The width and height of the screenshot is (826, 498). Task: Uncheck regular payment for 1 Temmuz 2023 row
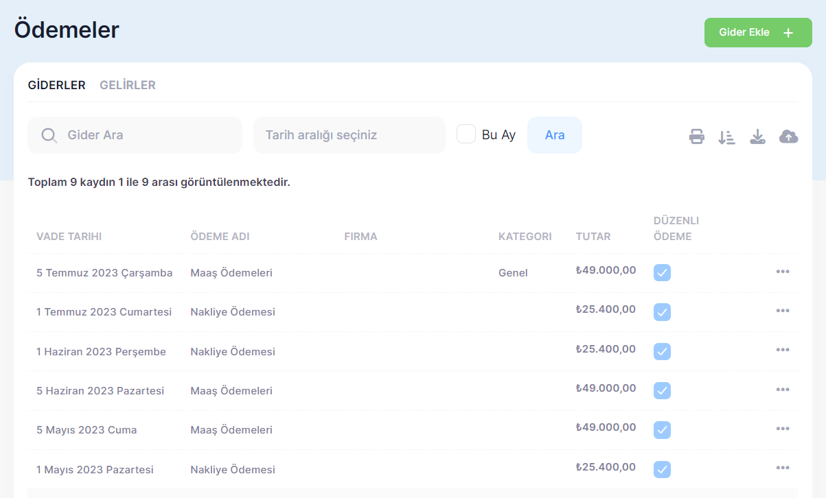[662, 312]
